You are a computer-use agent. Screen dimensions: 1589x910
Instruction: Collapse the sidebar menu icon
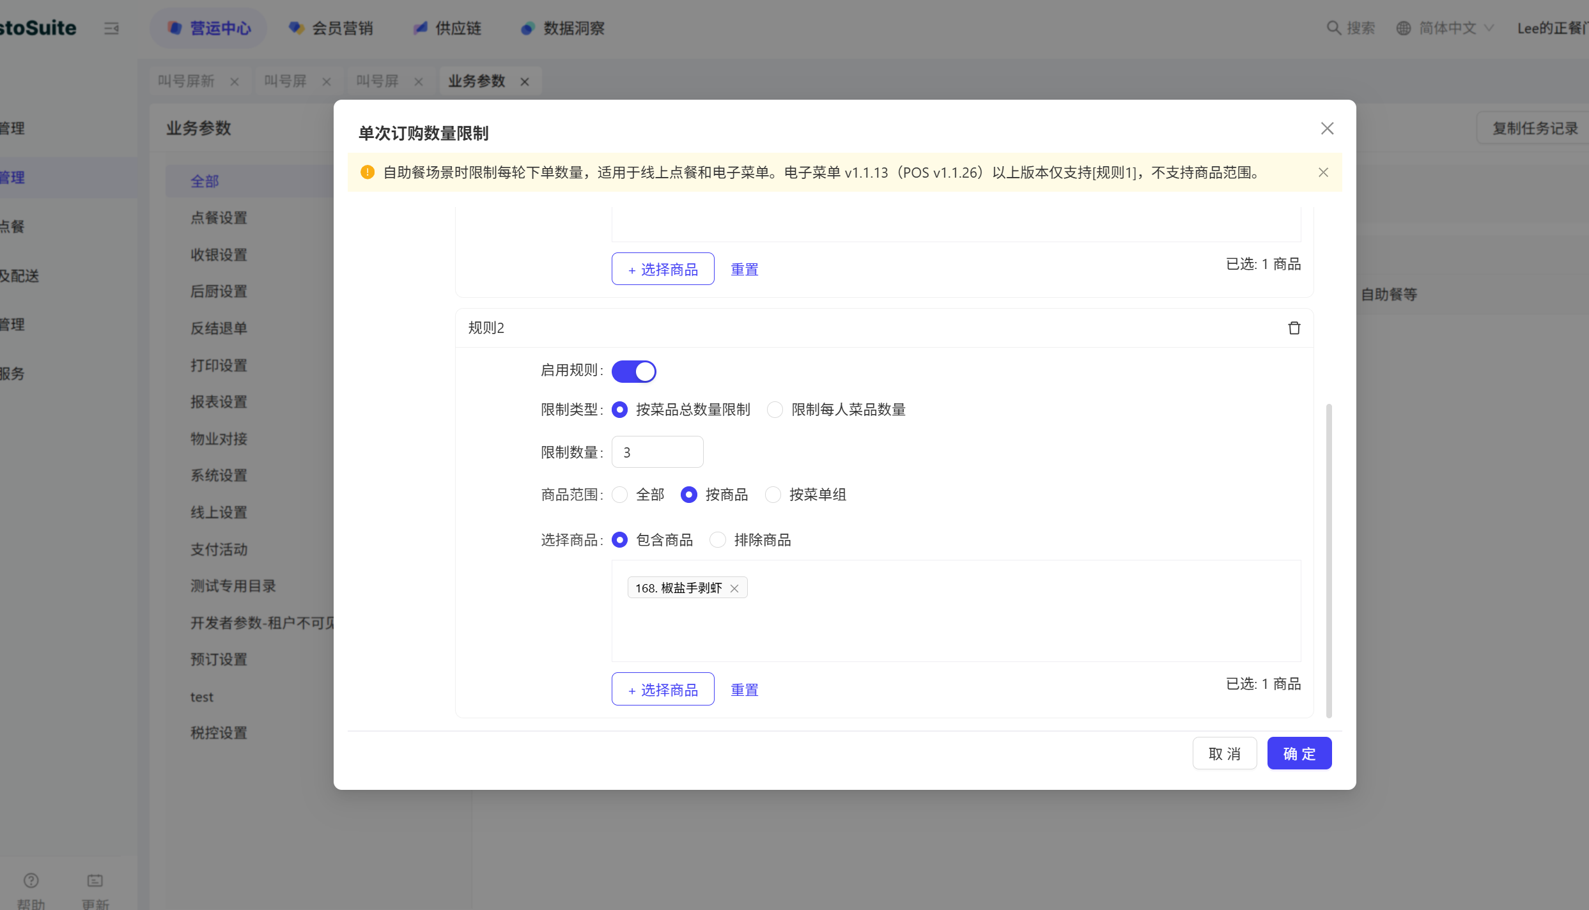click(111, 28)
